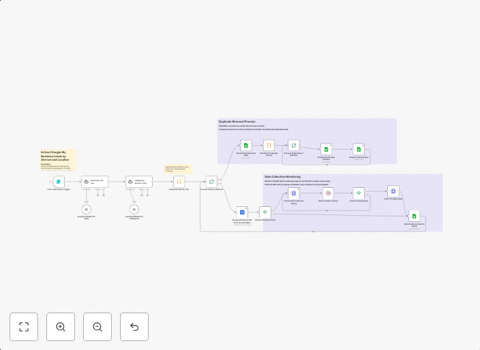480x350 pixels.
Task: Open the Fetch Scraped Data node
Action: 393,191
